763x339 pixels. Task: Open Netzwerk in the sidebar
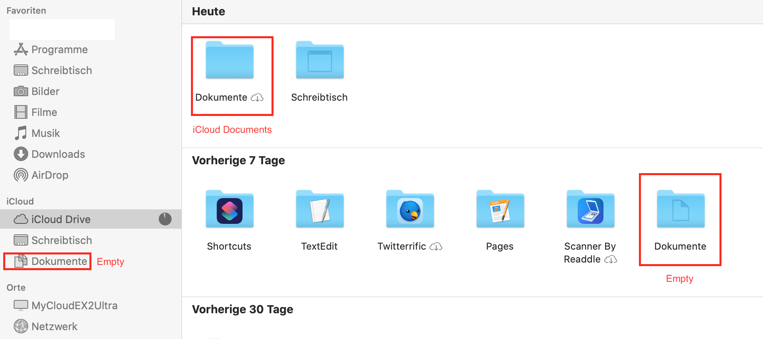coord(46,327)
